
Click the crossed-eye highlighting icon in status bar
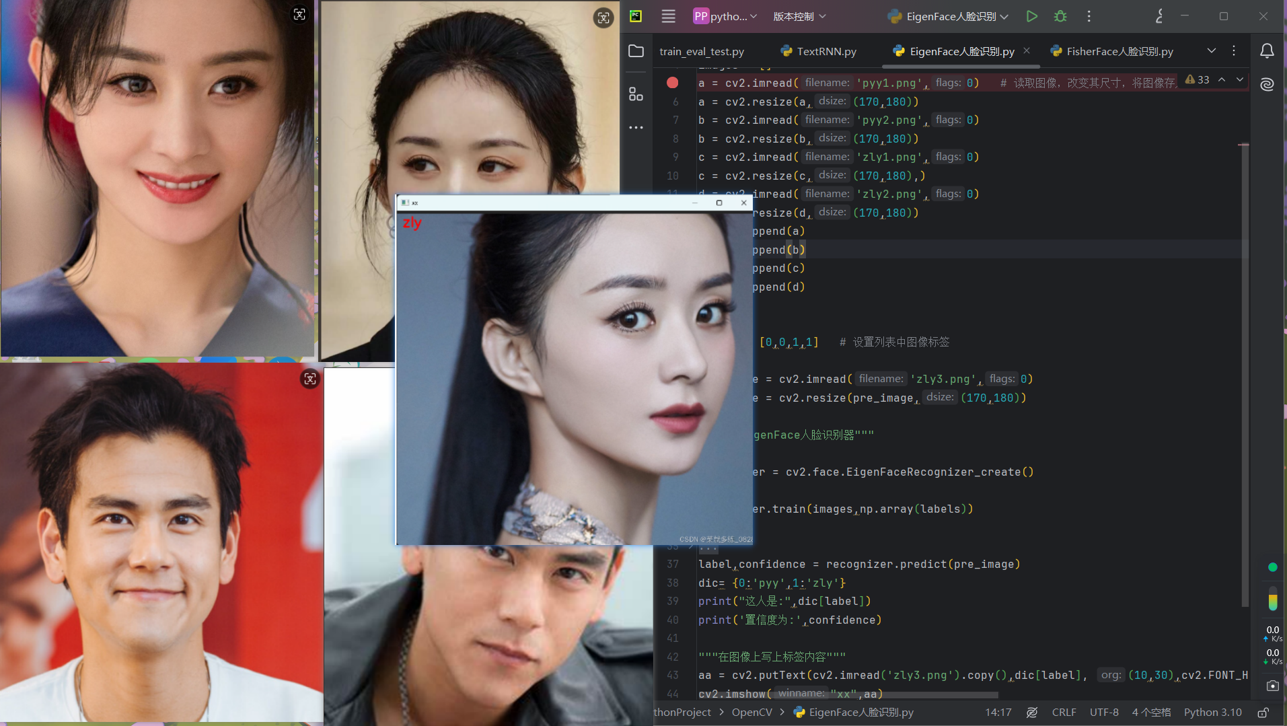[1031, 712]
